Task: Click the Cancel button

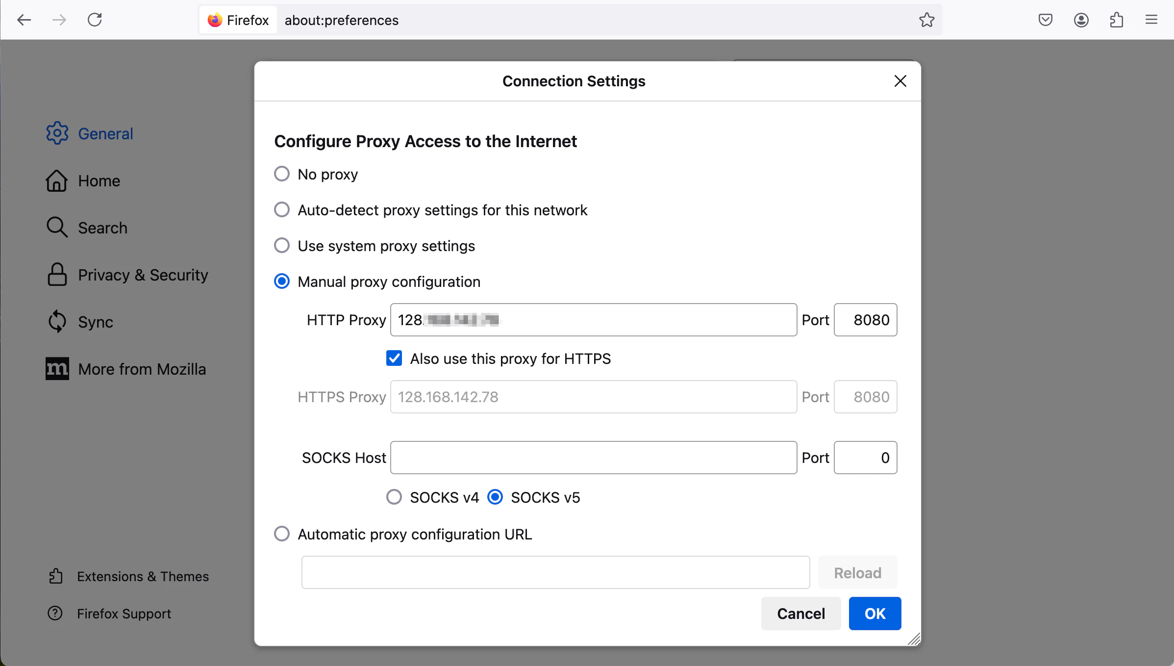Action: (x=800, y=614)
